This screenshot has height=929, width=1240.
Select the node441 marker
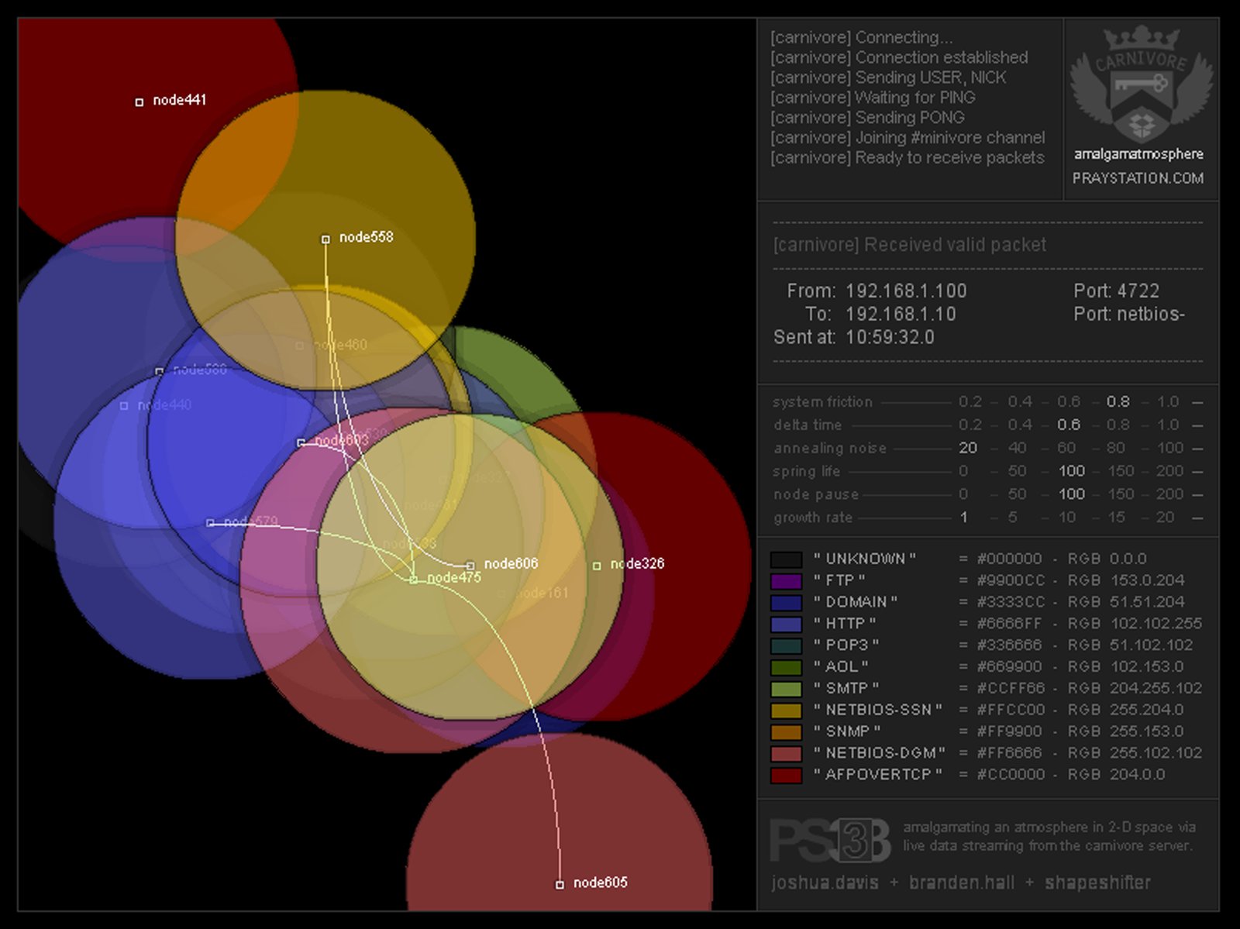pyautogui.click(x=139, y=102)
